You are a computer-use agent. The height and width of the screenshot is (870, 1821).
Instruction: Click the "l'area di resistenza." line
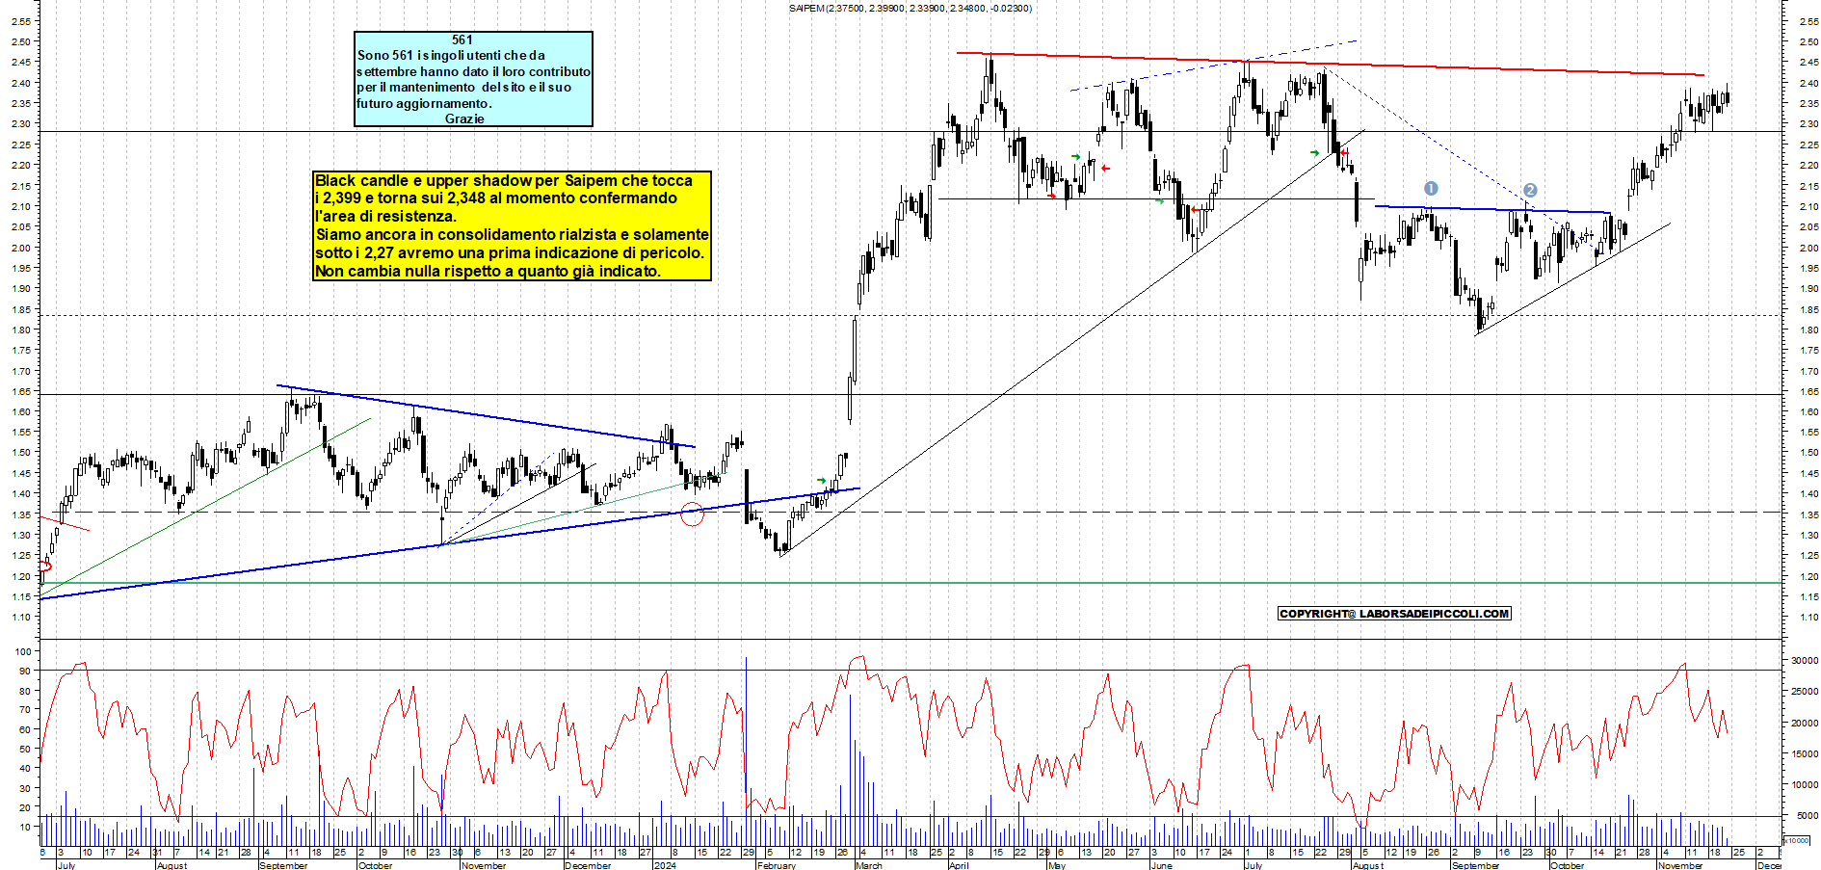click(385, 216)
